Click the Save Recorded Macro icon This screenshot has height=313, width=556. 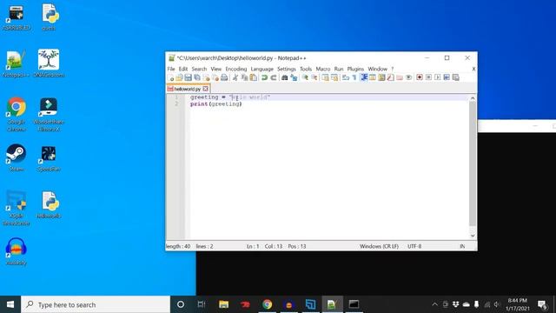[x=455, y=77]
